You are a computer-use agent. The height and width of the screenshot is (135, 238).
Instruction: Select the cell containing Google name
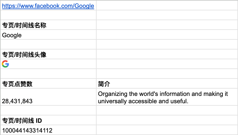(x=48, y=35)
